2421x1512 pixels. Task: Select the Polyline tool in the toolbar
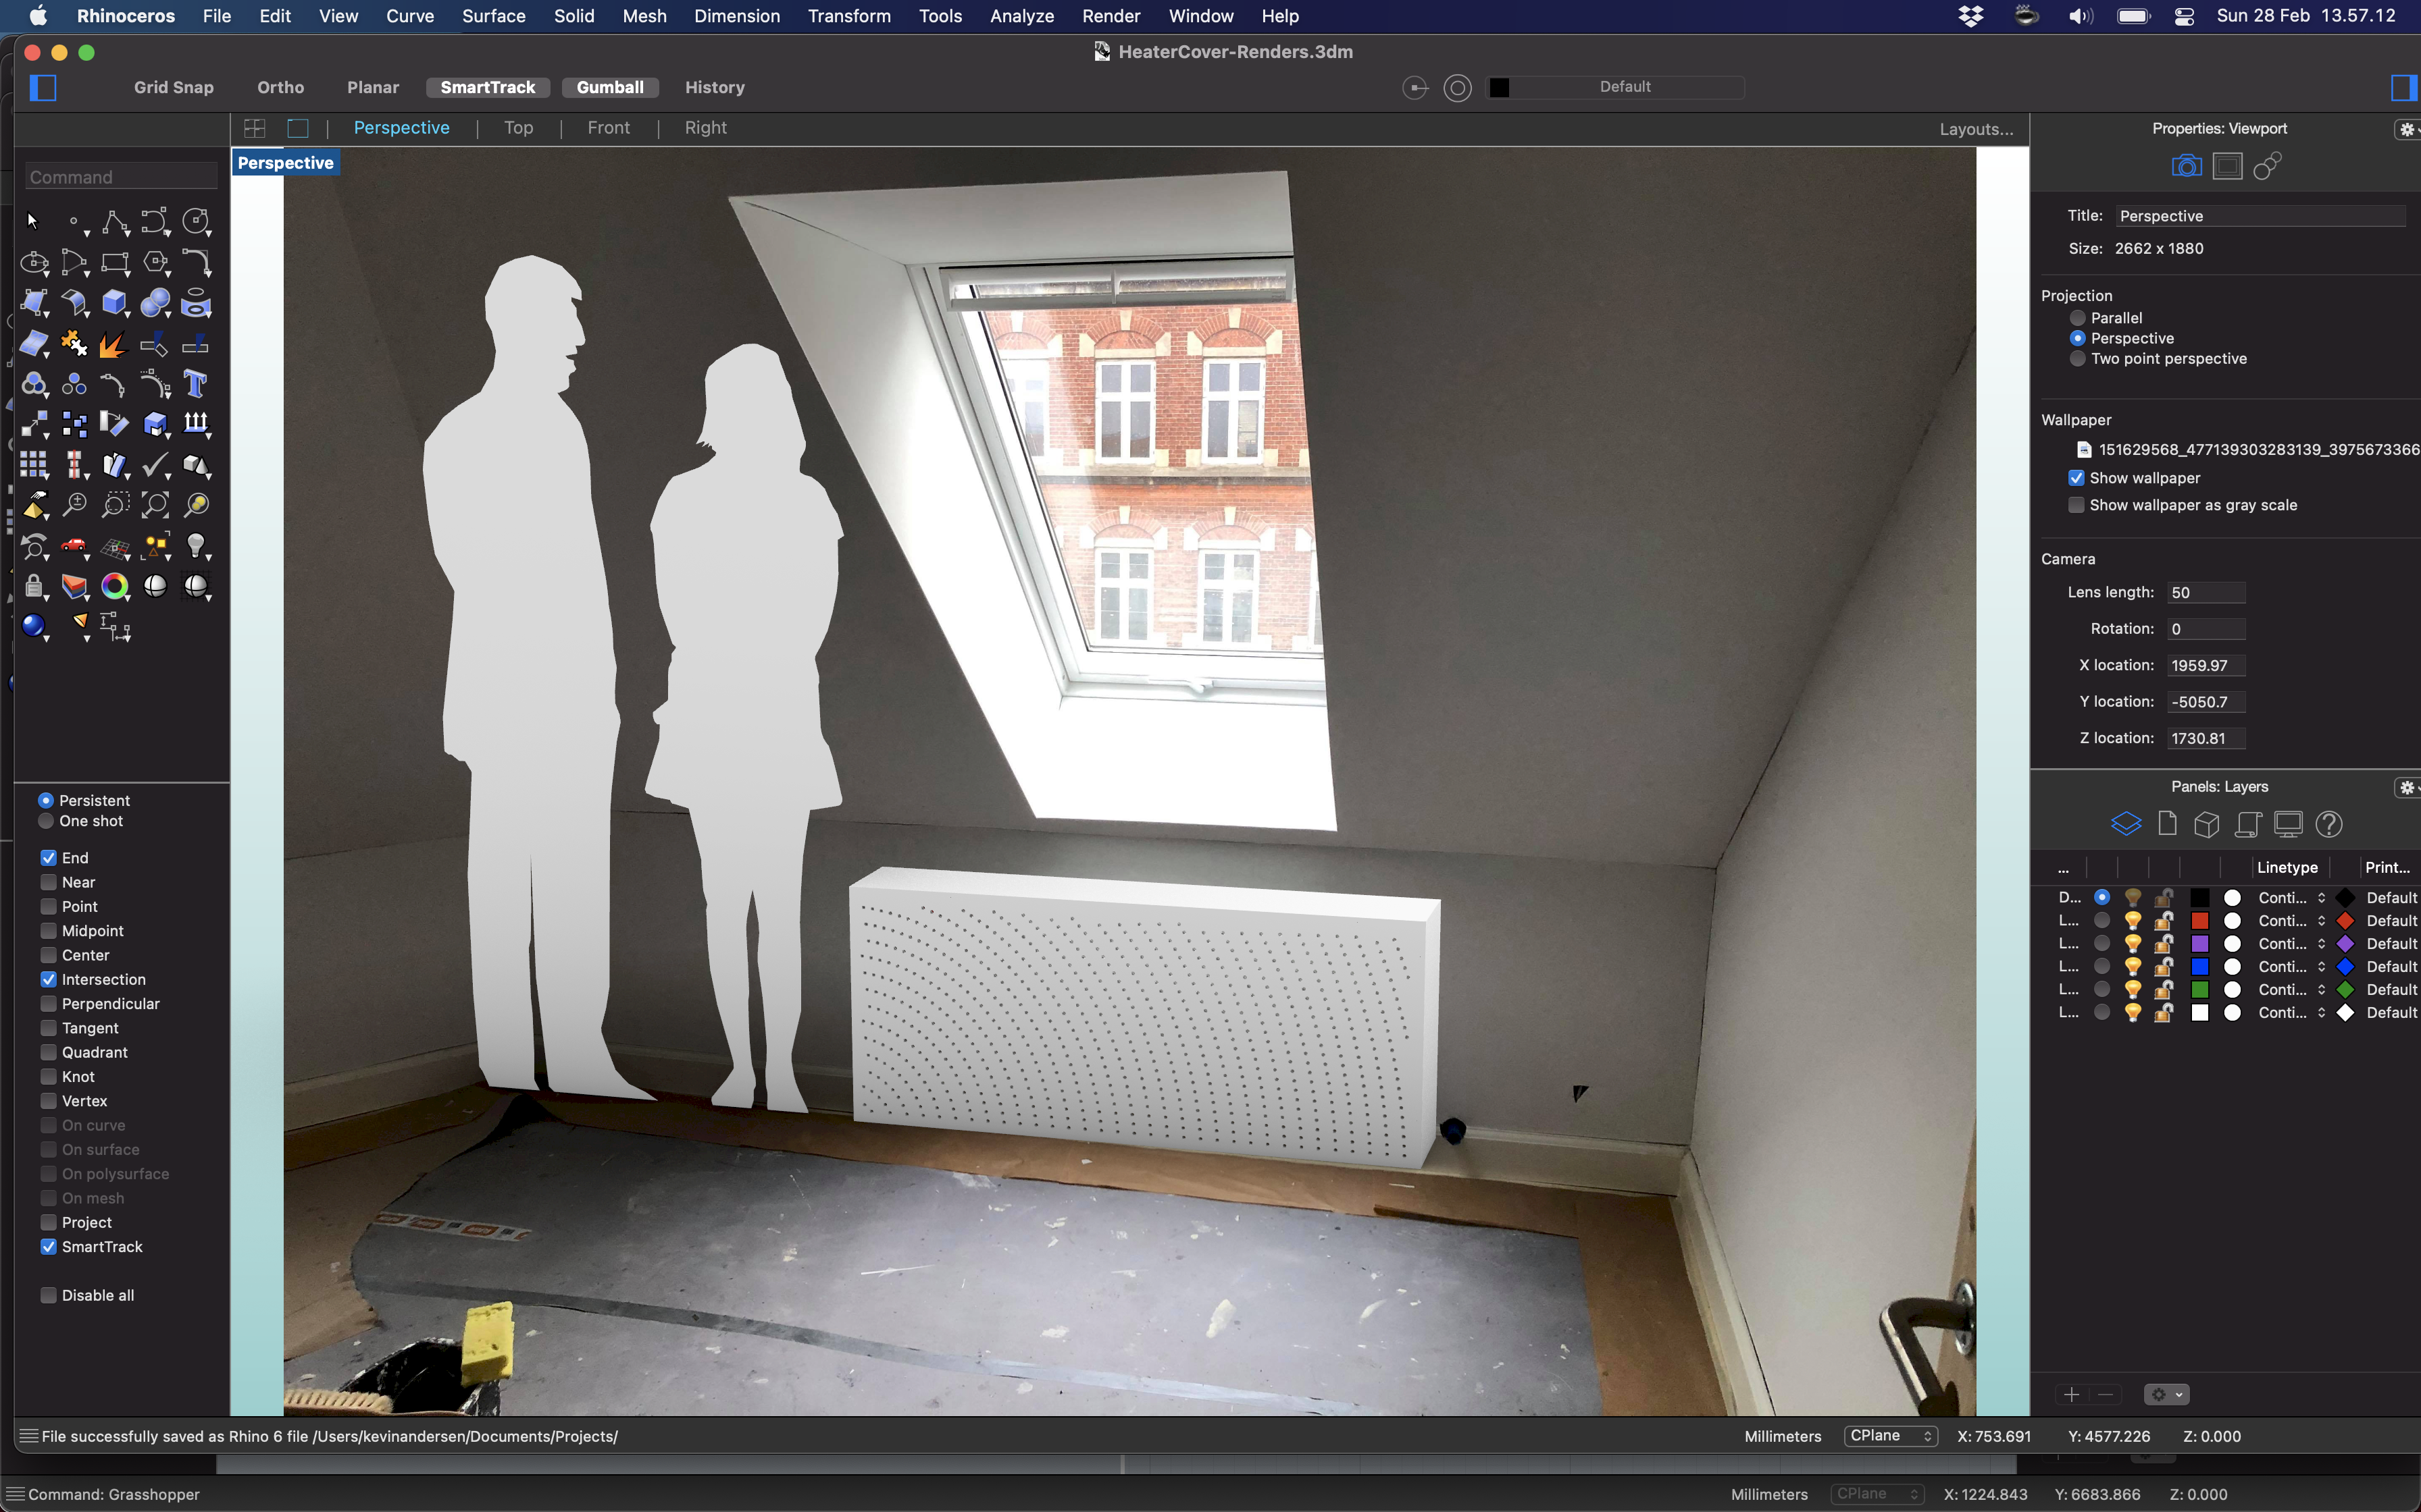[x=115, y=221]
